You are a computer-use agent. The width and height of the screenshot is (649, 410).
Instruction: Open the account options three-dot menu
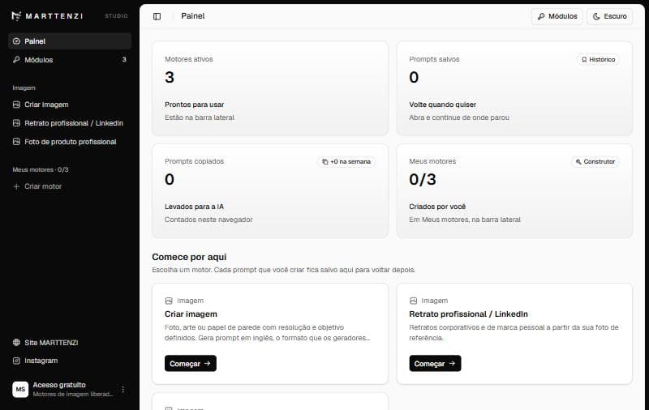point(123,389)
